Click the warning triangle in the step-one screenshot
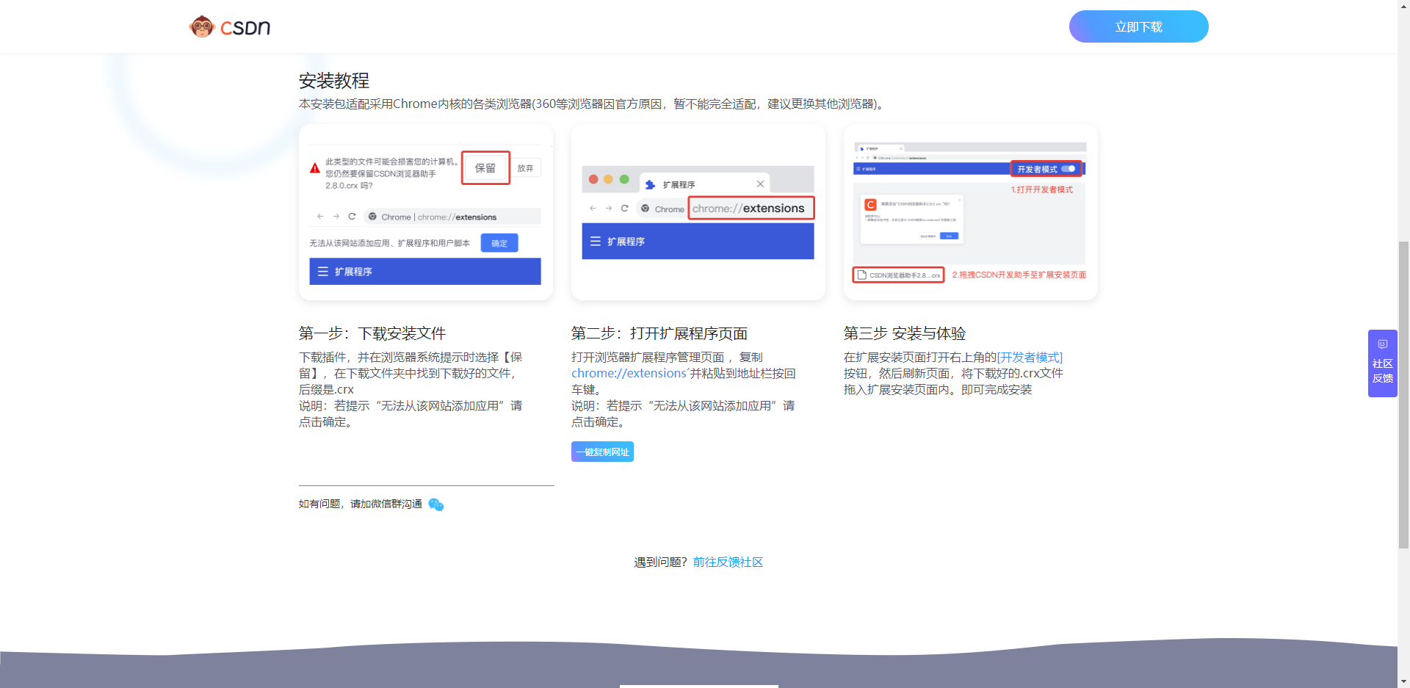This screenshot has width=1410, height=688. point(314,167)
